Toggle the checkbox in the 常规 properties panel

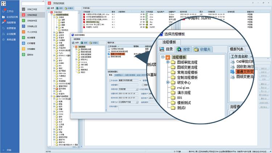coord(143,84)
